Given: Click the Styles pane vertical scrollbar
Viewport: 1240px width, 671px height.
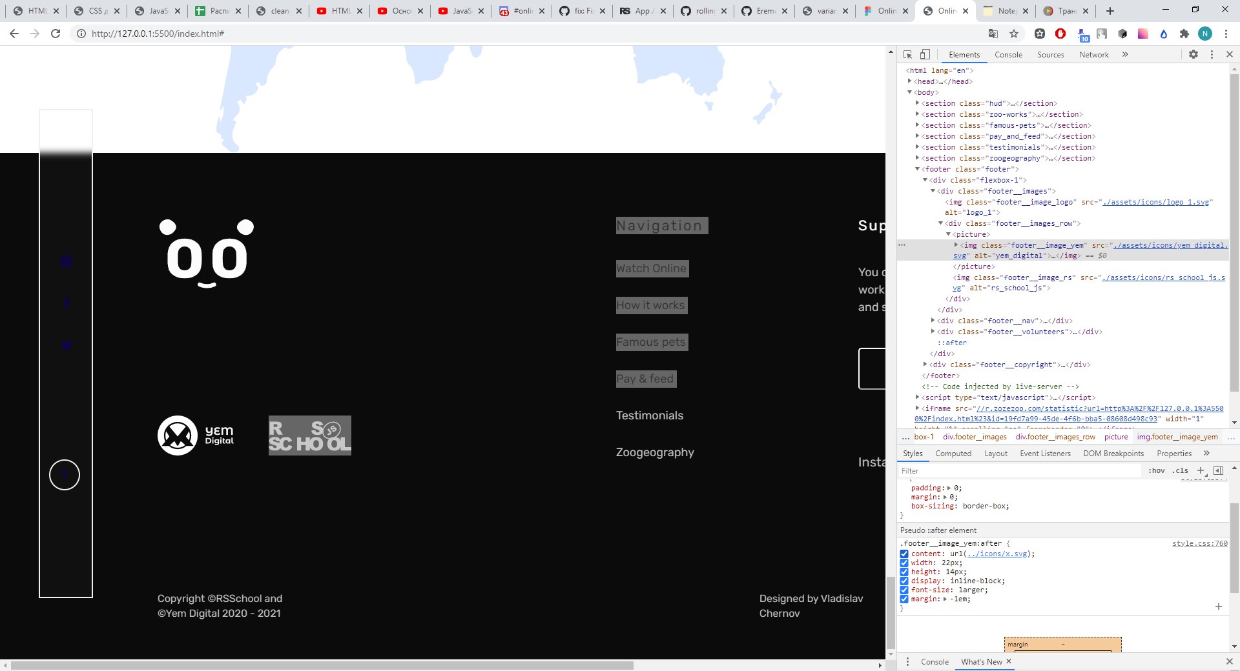Looking at the screenshot, I should click(1234, 548).
